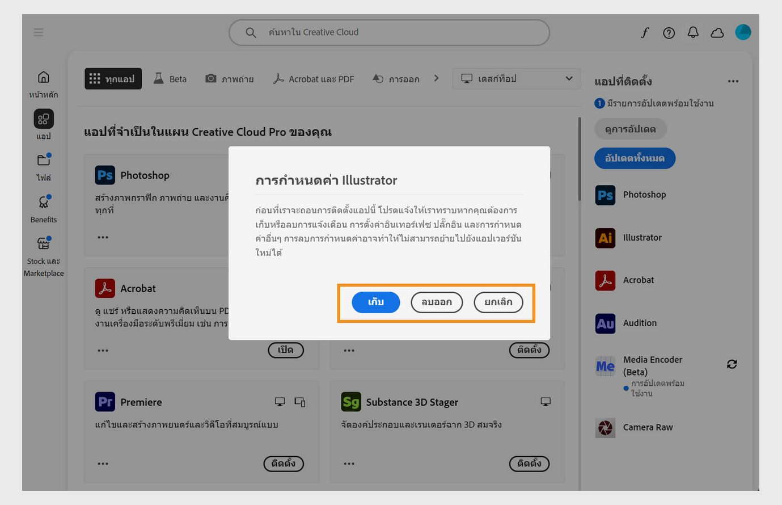
Task: Click the Acrobat card icon
Action: (x=105, y=288)
